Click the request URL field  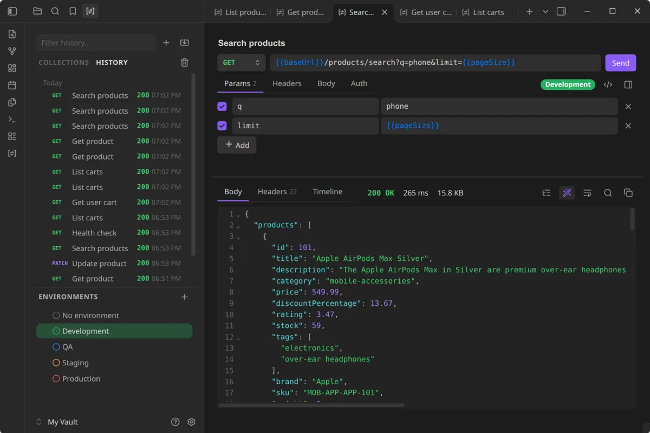(435, 63)
